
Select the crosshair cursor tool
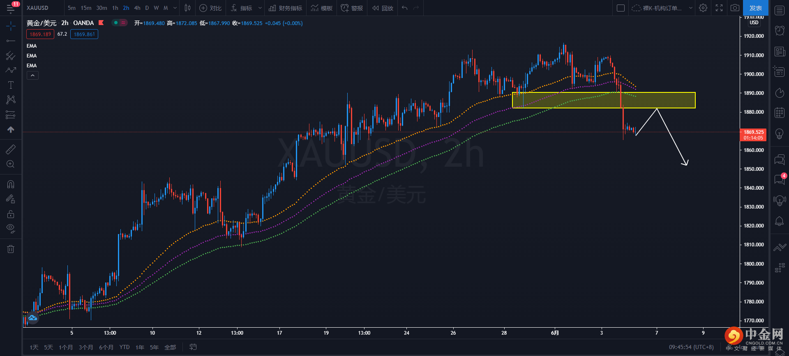click(x=11, y=26)
